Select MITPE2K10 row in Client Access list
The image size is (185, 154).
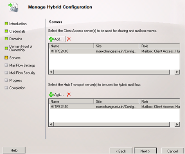[x=115, y=51]
